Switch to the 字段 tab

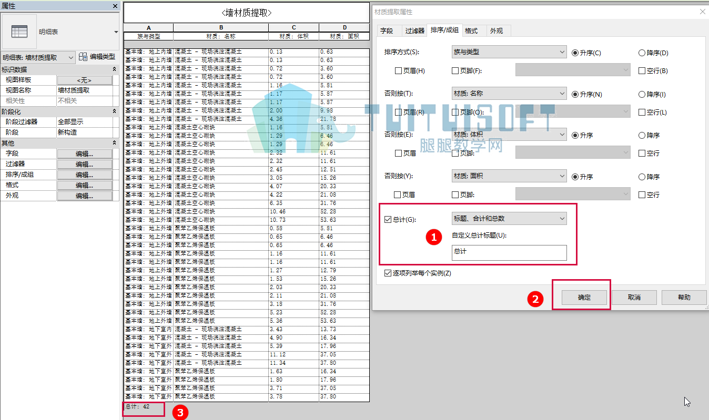(387, 31)
